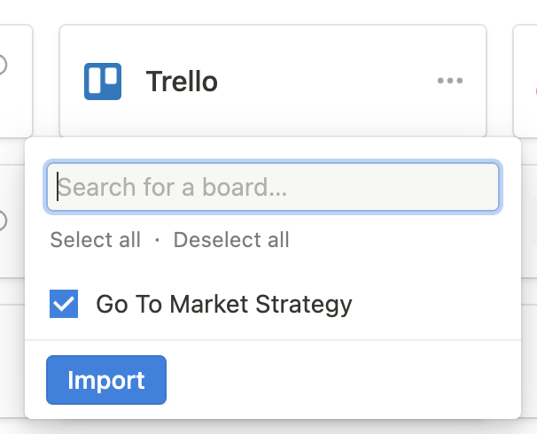Viewport: 537px width, 434px height.
Task: Click the red icon on the right edge
Action: 535,91
